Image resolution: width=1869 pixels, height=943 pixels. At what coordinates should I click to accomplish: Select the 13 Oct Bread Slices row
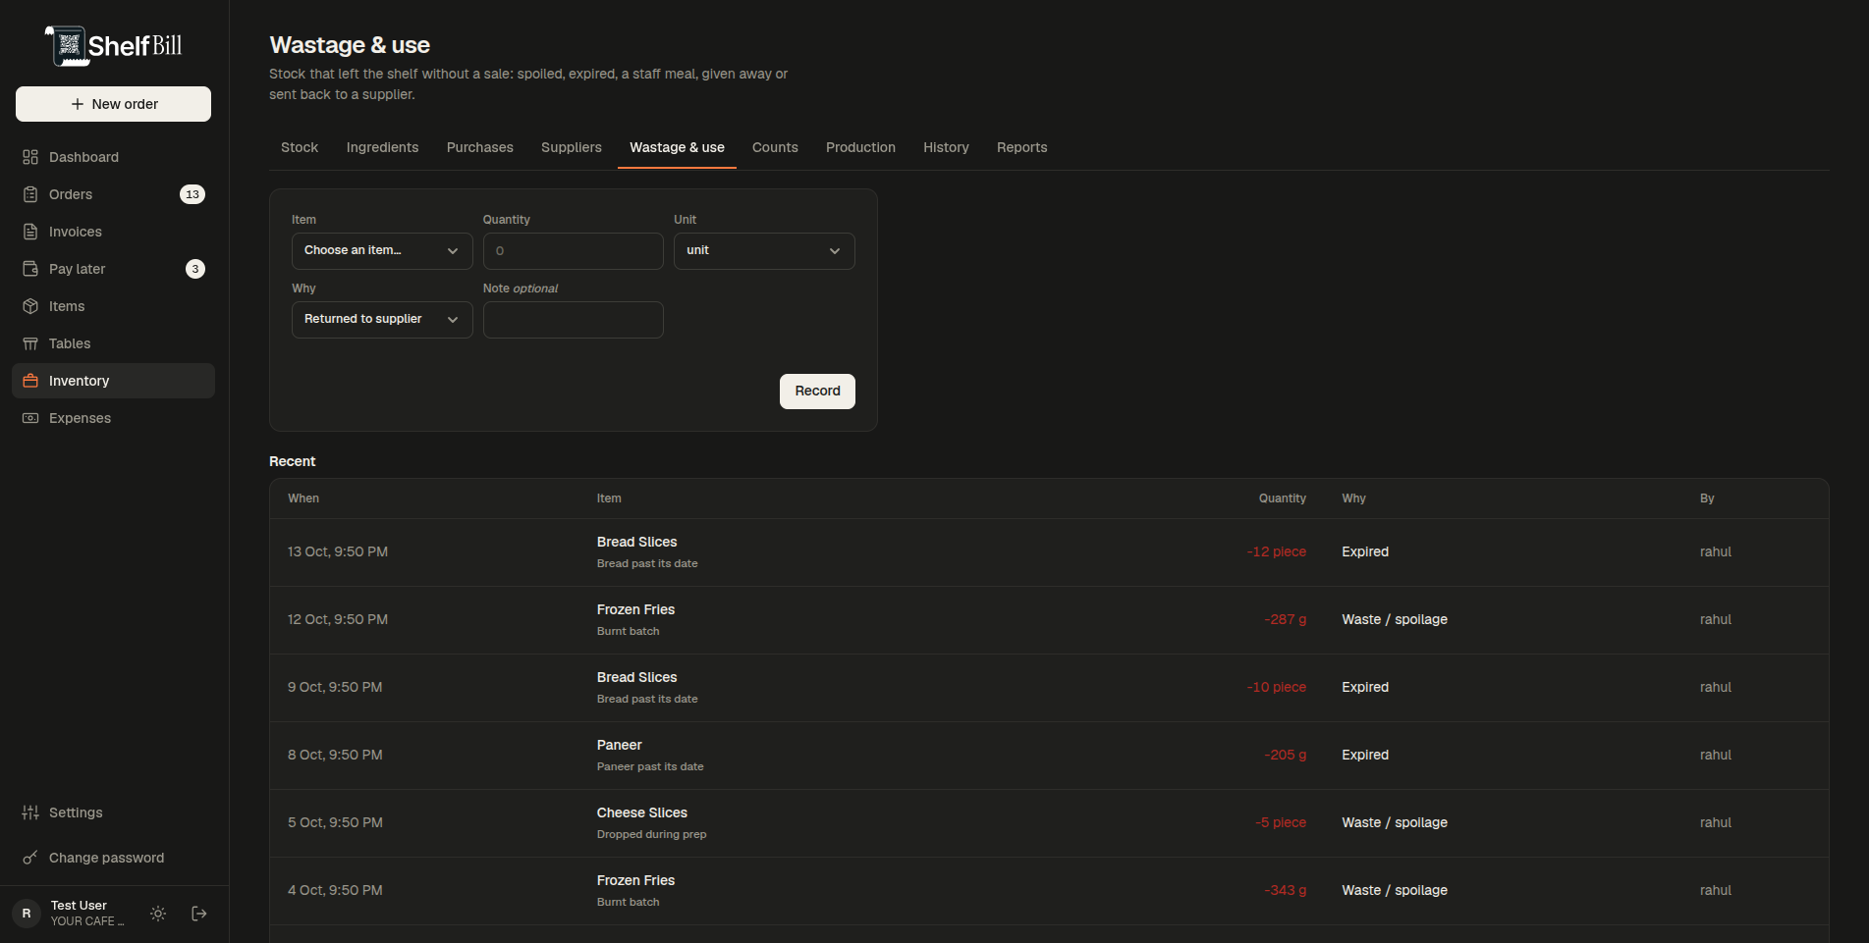[1049, 552]
